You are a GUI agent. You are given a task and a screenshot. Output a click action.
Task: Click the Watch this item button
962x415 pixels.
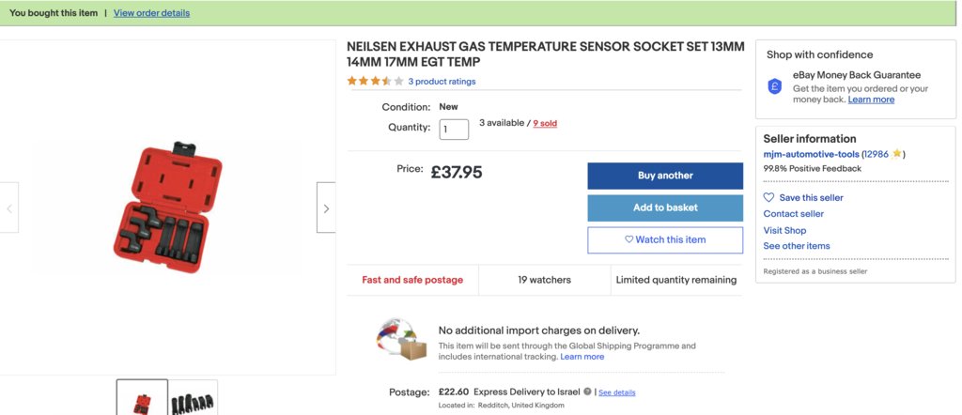665,239
